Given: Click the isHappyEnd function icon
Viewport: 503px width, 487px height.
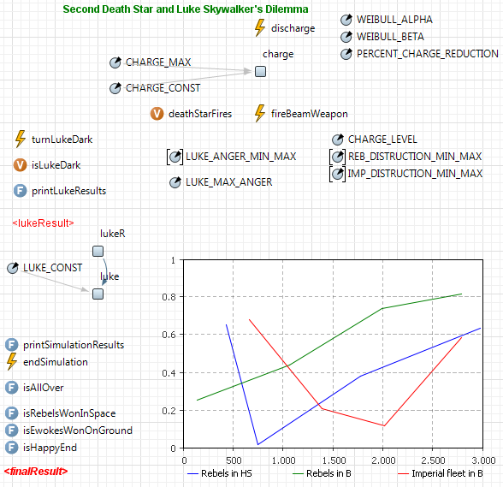Looking at the screenshot, I should (x=12, y=448).
